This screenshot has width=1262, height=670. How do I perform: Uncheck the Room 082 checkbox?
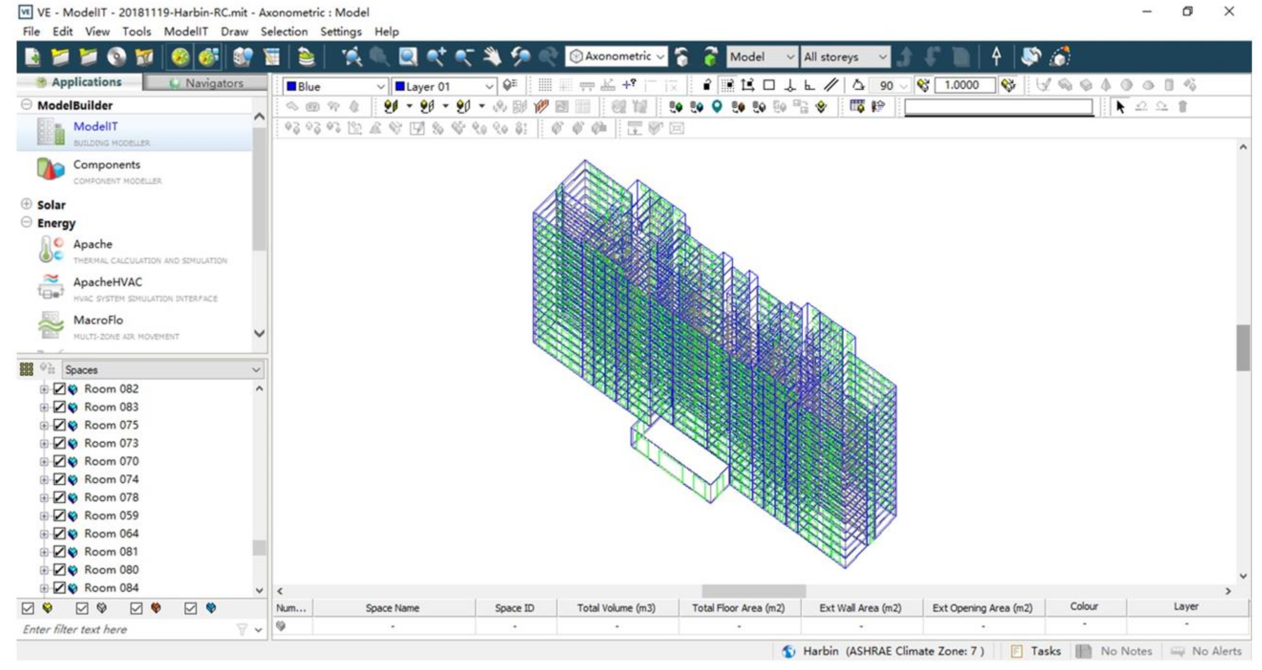[x=59, y=389]
